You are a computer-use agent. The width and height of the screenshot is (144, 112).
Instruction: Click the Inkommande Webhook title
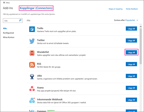coord(50,99)
